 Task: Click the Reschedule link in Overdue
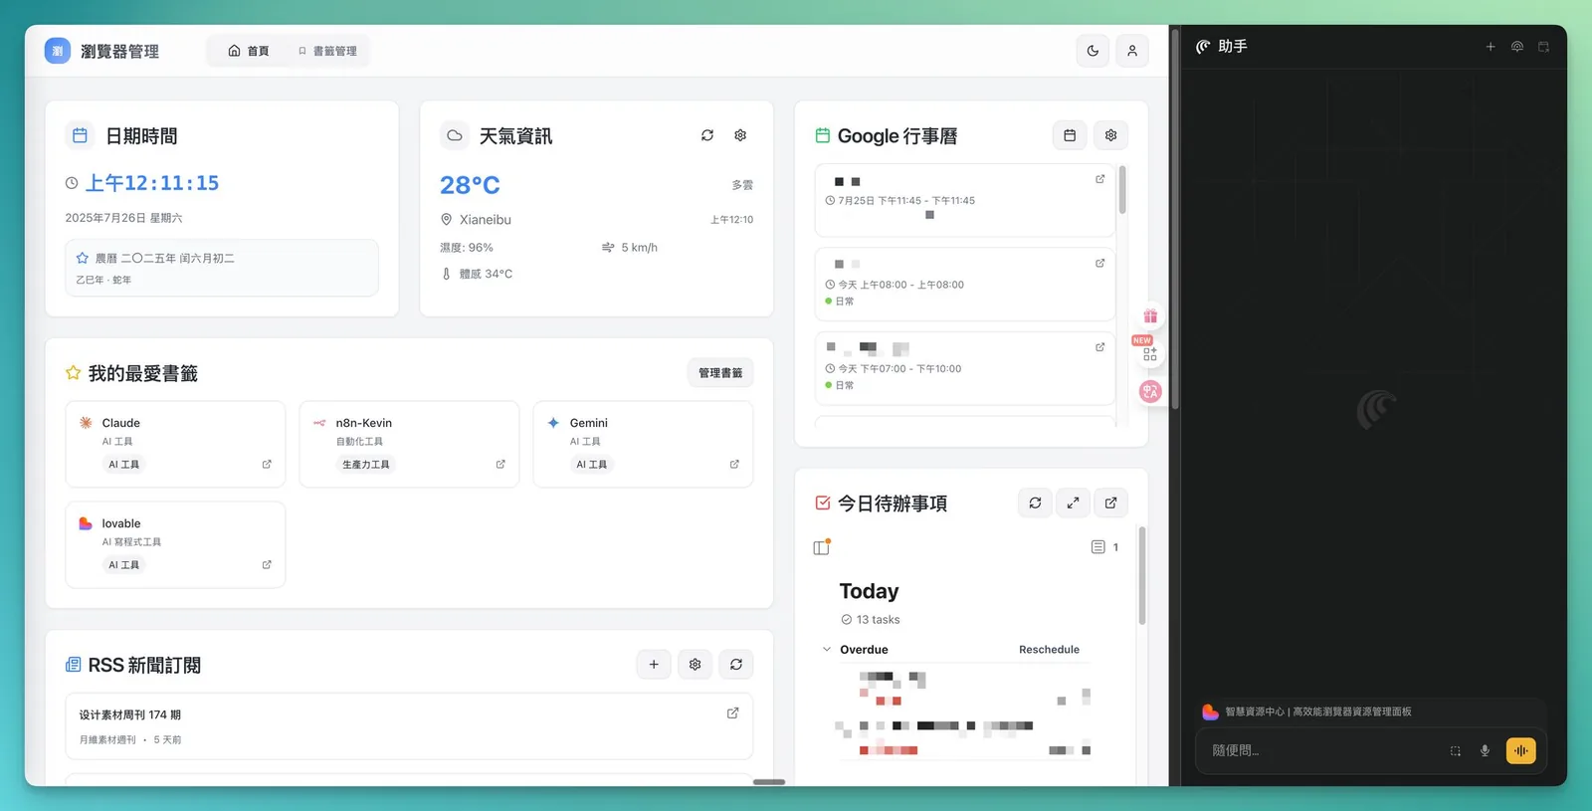pyautogui.click(x=1049, y=650)
